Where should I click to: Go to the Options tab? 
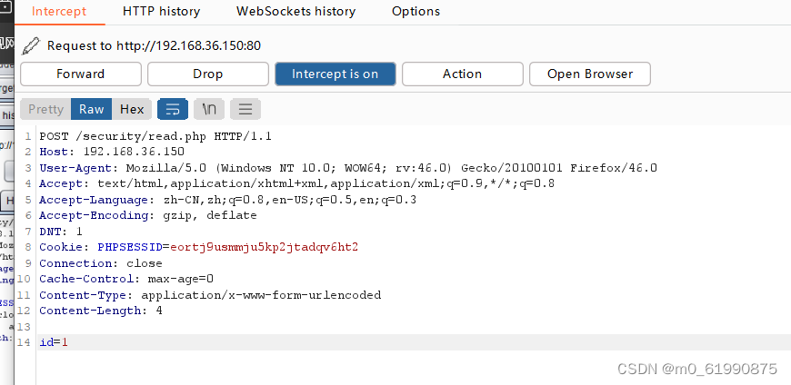[416, 12]
